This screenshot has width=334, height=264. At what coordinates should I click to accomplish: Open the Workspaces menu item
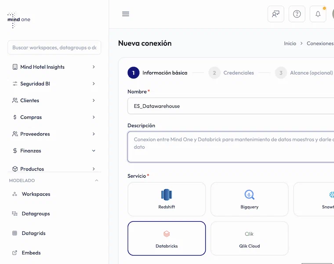pyautogui.click(x=36, y=194)
